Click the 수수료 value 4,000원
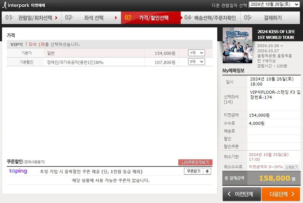 tap(257, 123)
